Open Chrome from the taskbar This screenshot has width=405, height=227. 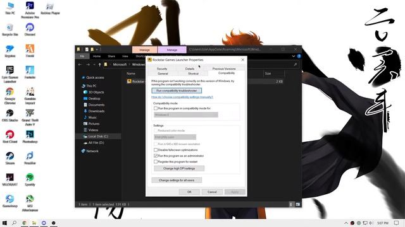24,223
